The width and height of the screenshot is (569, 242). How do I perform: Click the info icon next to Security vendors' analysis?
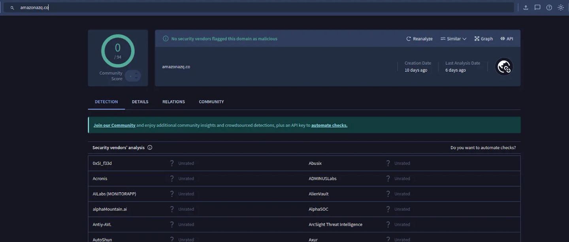click(150, 148)
